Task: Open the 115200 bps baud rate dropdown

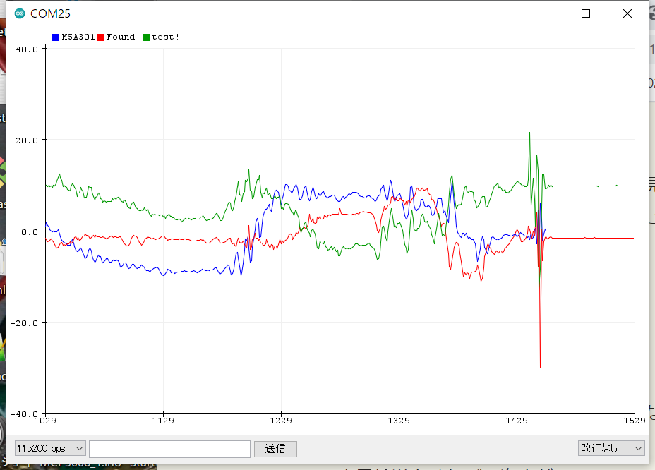Action: coord(50,449)
